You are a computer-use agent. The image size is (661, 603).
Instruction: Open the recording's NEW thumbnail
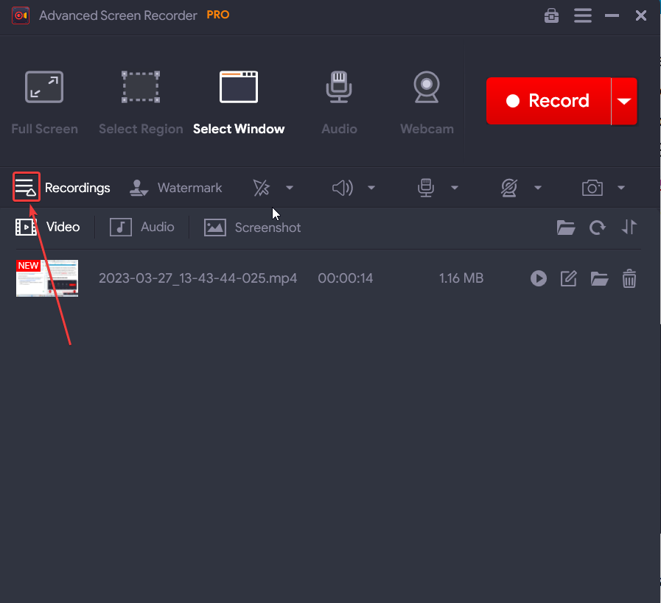point(47,278)
